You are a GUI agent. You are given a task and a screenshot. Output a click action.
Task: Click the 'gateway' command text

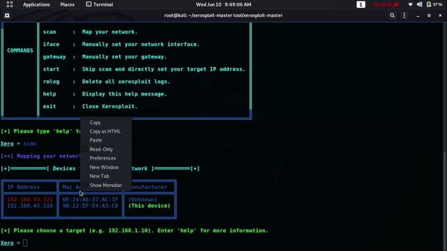click(54, 56)
